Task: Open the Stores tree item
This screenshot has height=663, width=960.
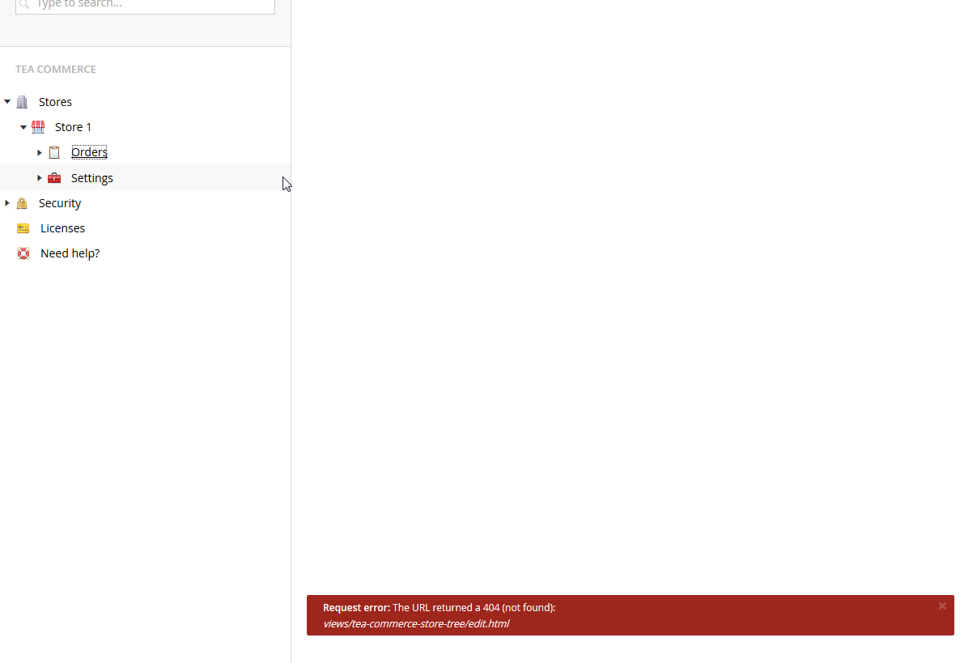Action: (55, 102)
